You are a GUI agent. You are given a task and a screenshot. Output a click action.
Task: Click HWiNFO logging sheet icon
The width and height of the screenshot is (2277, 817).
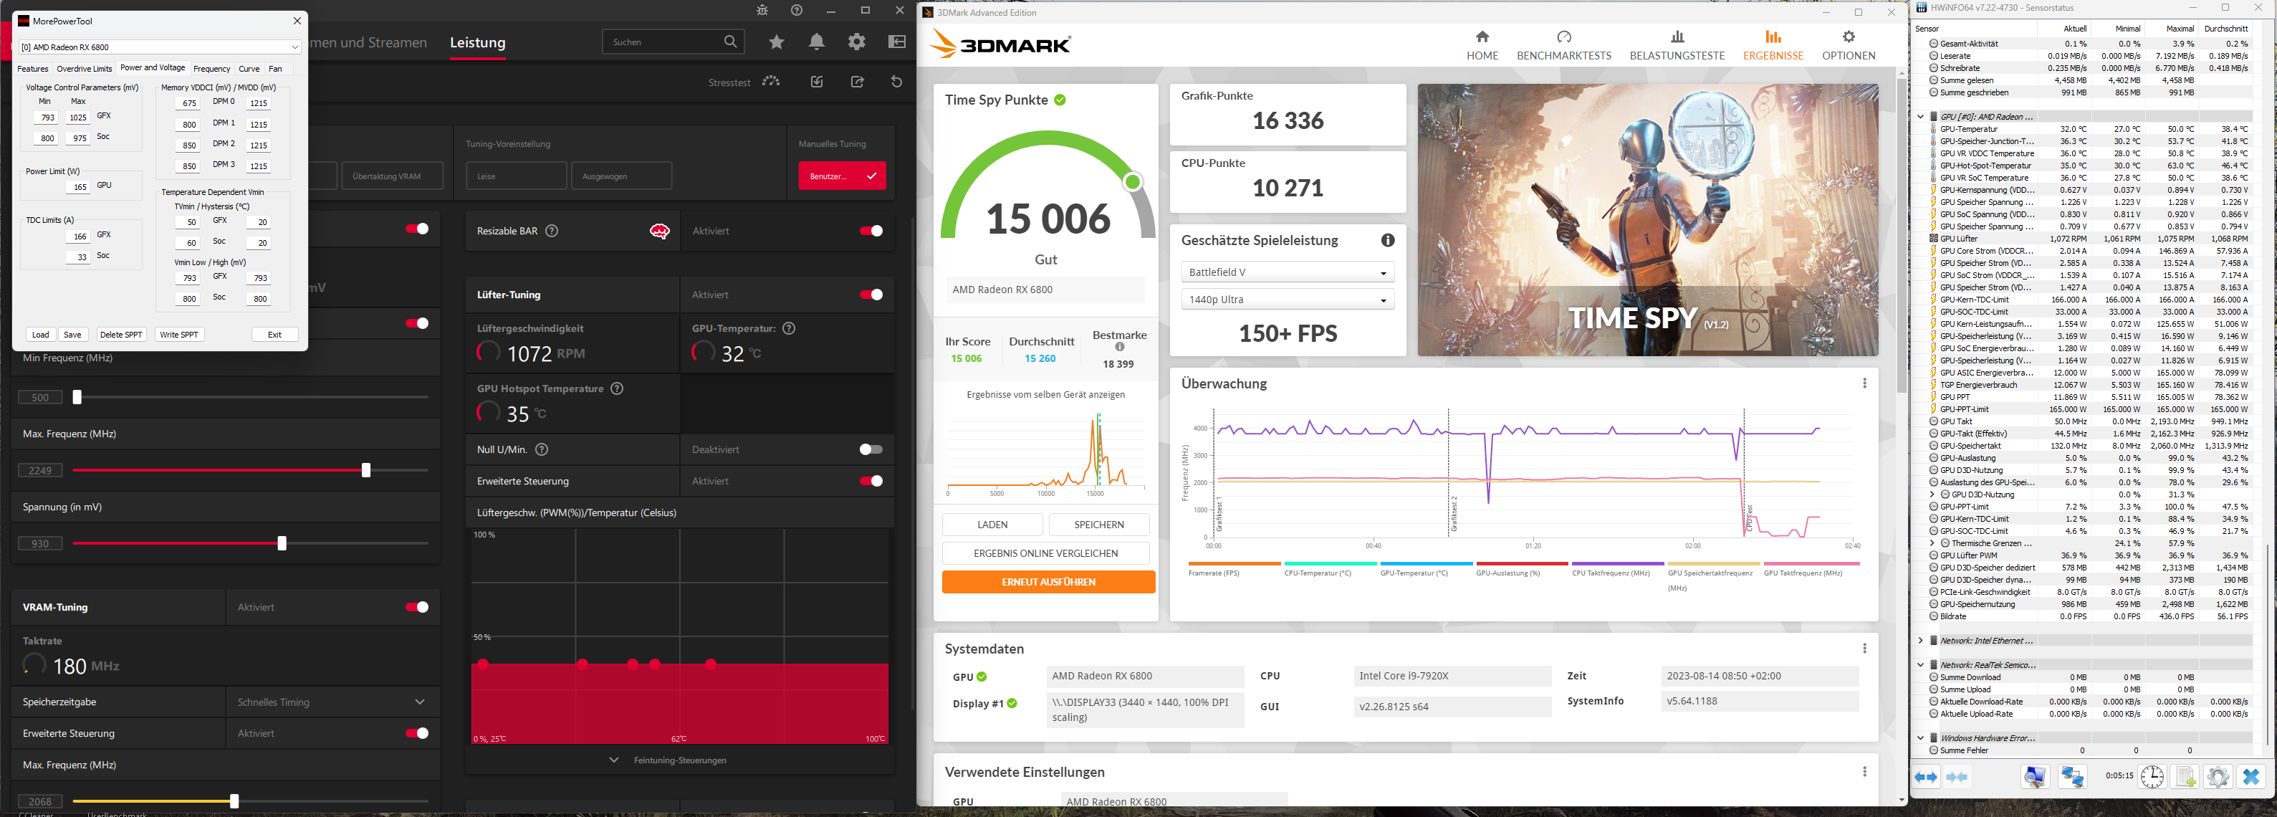pos(2185,777)
